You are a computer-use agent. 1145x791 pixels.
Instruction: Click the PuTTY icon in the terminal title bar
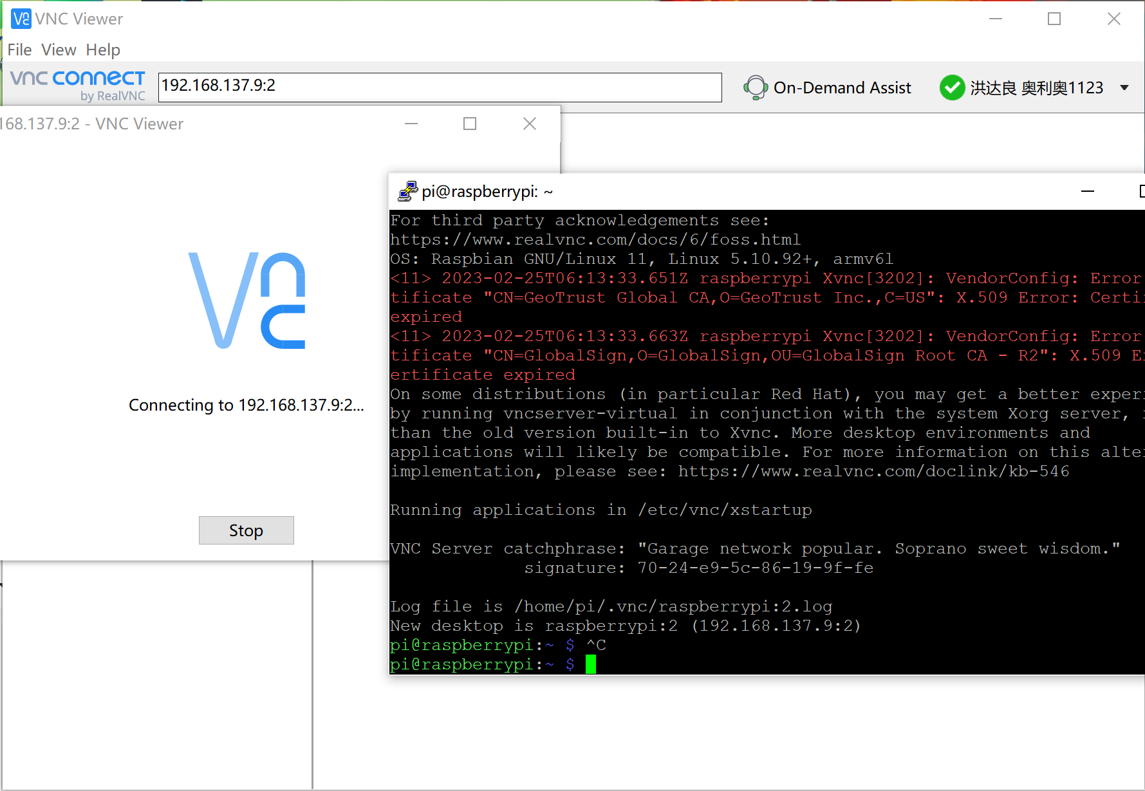[x=407, y=191]
